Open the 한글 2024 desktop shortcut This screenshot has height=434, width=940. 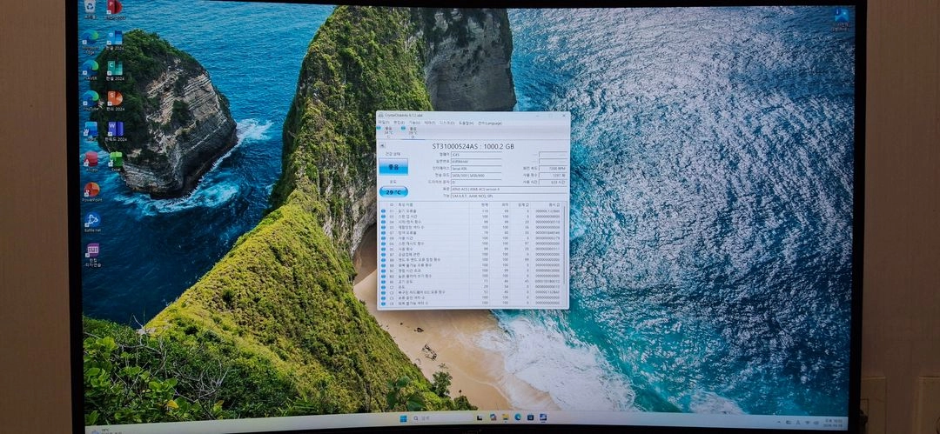pyautogui.click(x=115, y=40)
